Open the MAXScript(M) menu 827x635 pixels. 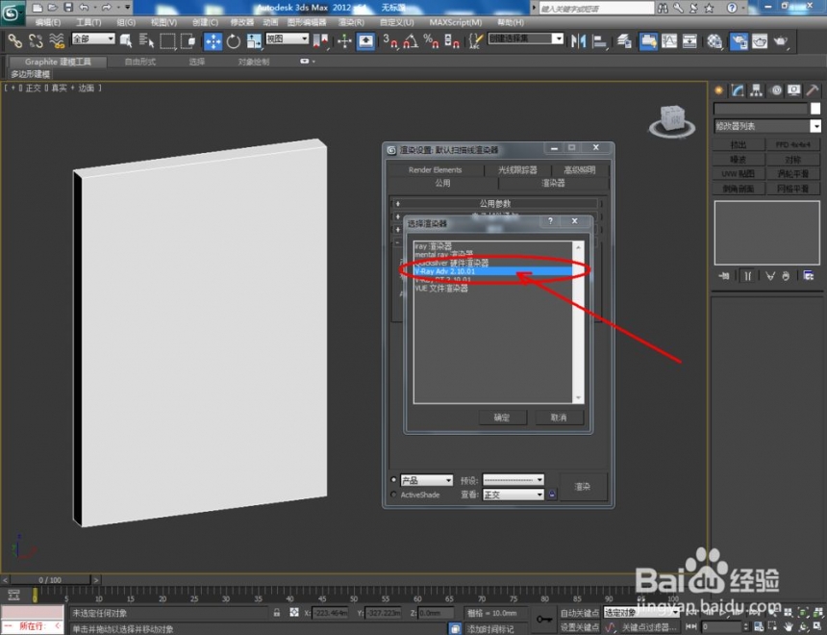coord(455,22)
